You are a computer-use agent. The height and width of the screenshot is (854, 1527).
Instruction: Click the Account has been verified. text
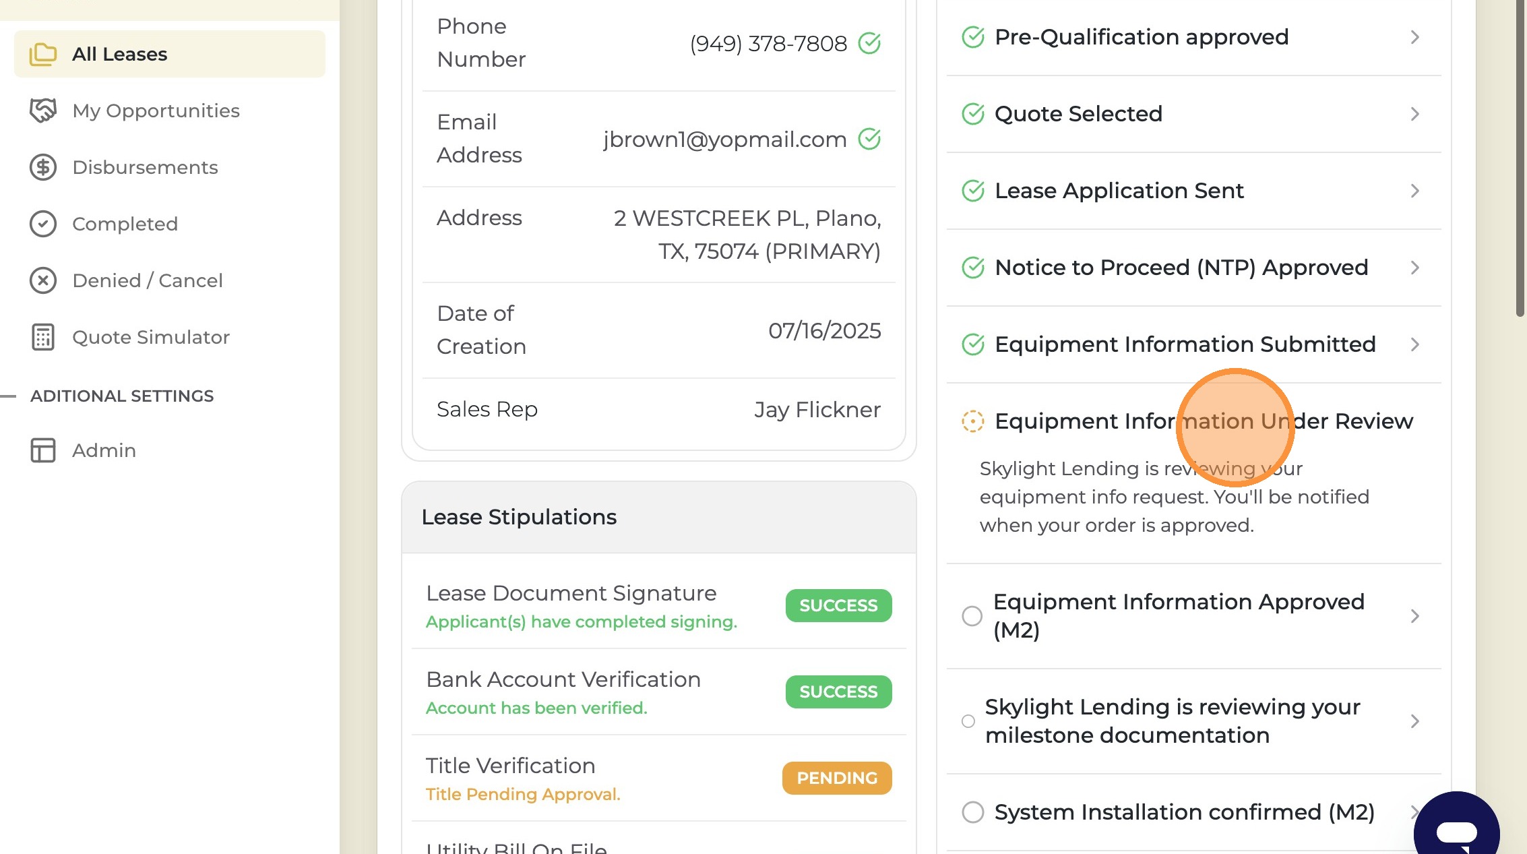(x=536, y=708)
